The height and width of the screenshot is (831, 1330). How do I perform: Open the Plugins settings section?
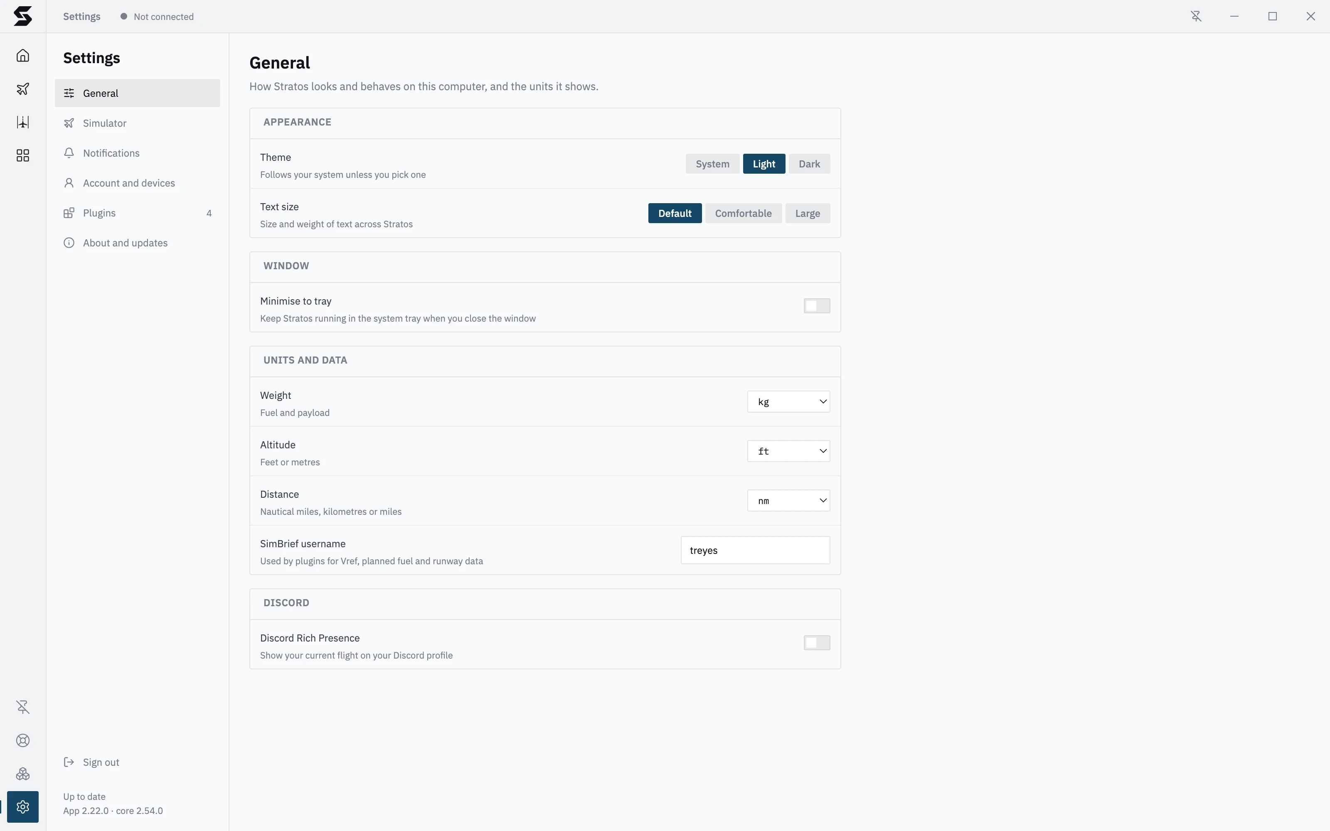pos(138,213)
